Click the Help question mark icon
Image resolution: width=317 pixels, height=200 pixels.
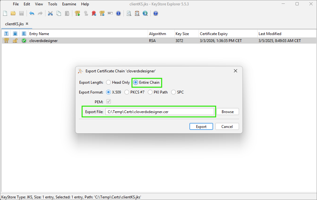point(155,13)
